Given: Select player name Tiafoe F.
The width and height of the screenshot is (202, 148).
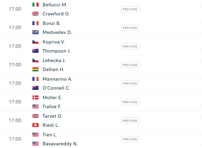Looking at the screenshot, I should tap(52, 107).
